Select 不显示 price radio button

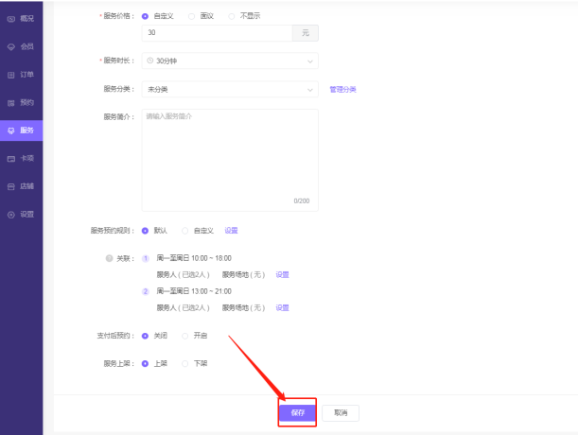coord(231,16)
